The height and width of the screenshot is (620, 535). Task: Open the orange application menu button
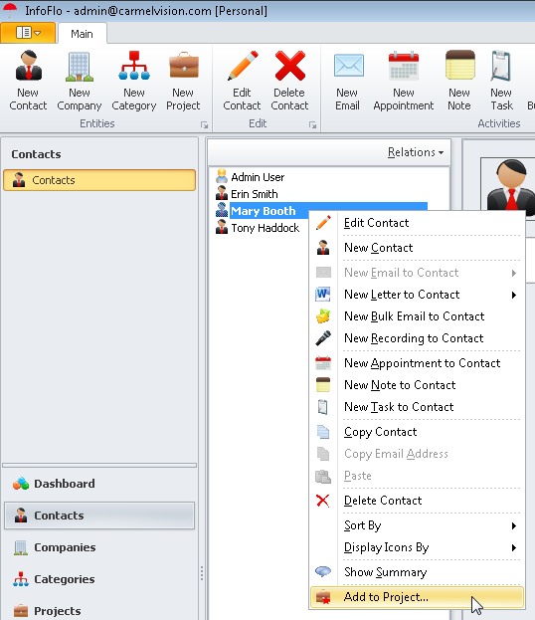[28, 33]
